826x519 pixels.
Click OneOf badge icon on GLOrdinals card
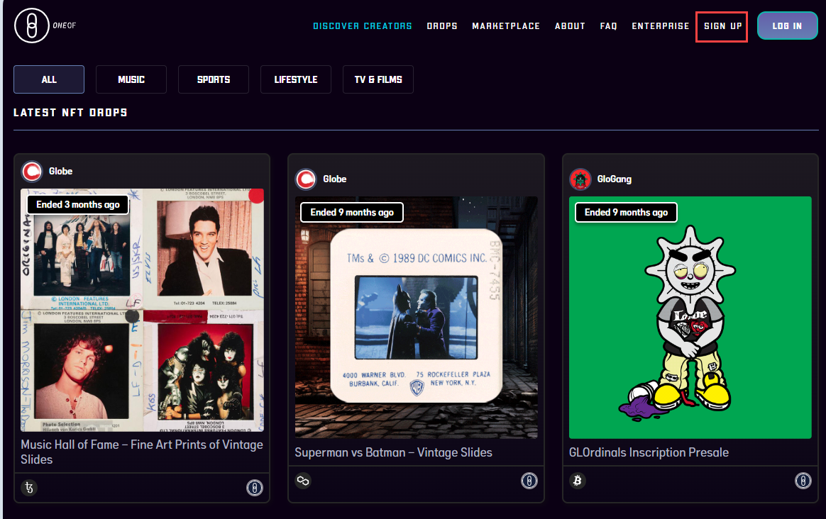(803, 481)
